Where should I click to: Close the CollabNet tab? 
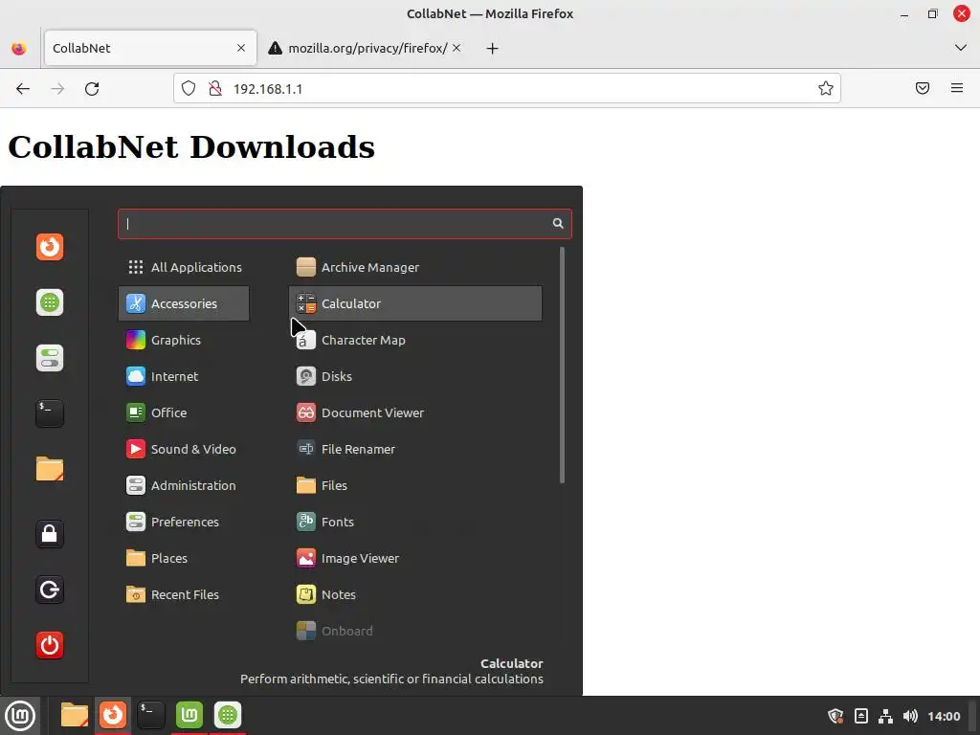(240, 48)
